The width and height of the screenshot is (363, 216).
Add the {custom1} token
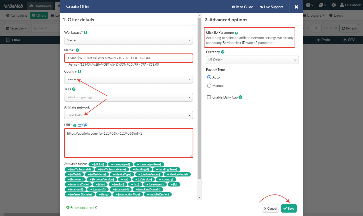pos(75,189)
